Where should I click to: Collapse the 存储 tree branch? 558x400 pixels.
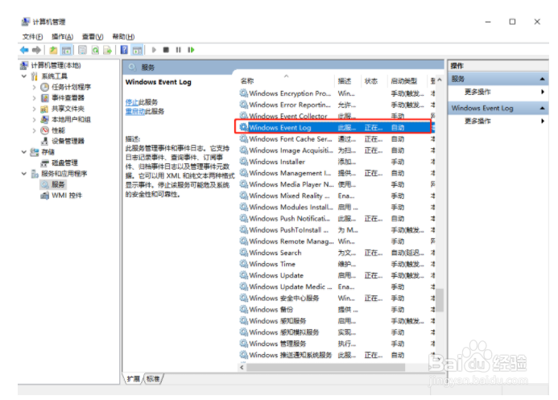pyautogui.click(x=24, y=152)
